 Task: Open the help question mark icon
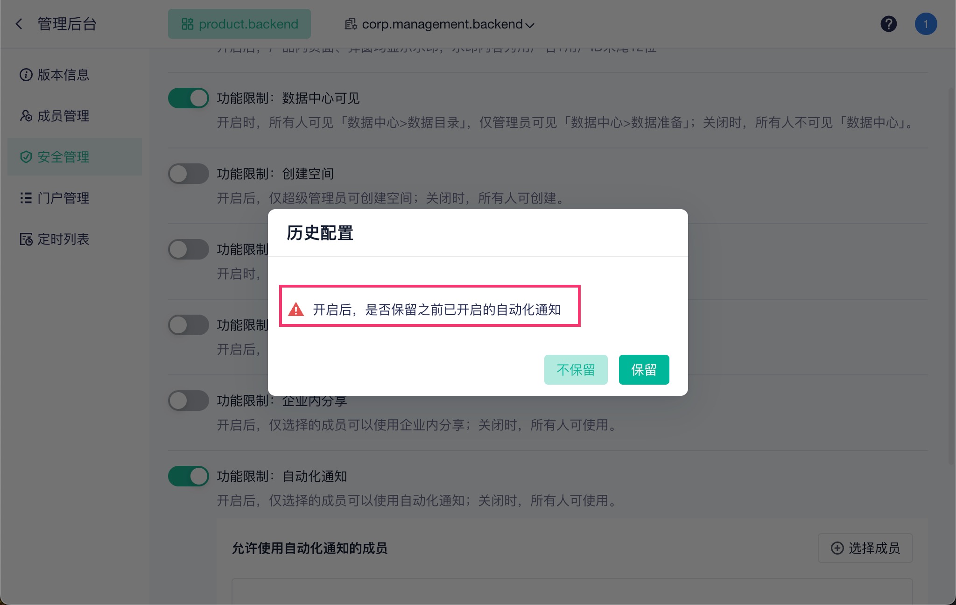[x=888, y=24]
